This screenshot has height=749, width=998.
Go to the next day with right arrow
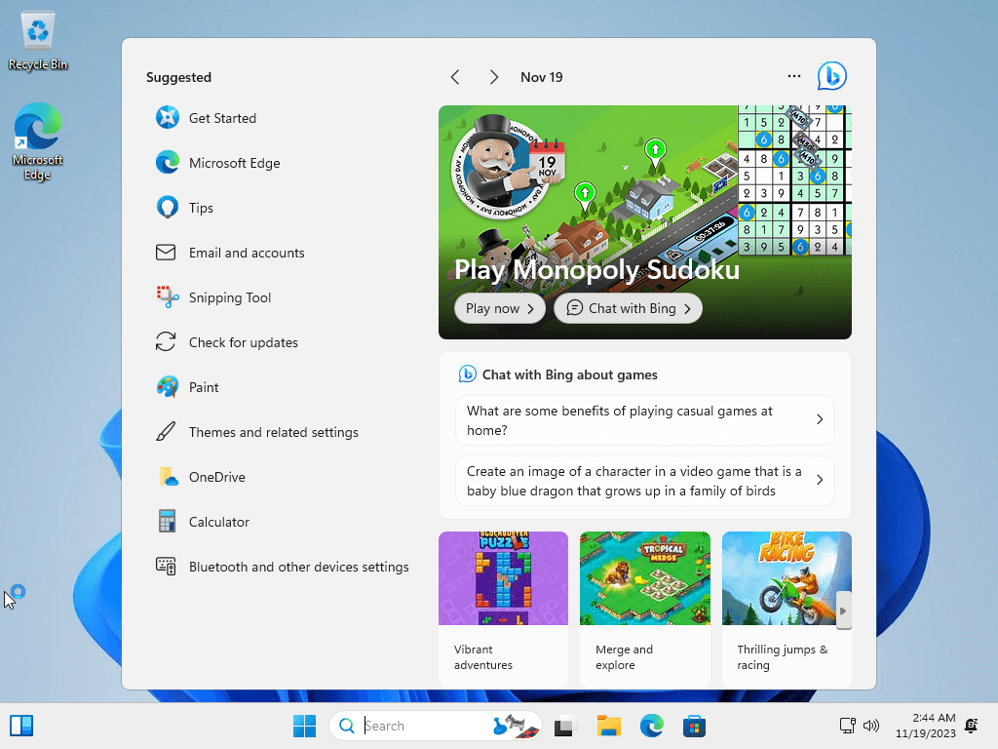pyautogui.click(x=494, y=77)
